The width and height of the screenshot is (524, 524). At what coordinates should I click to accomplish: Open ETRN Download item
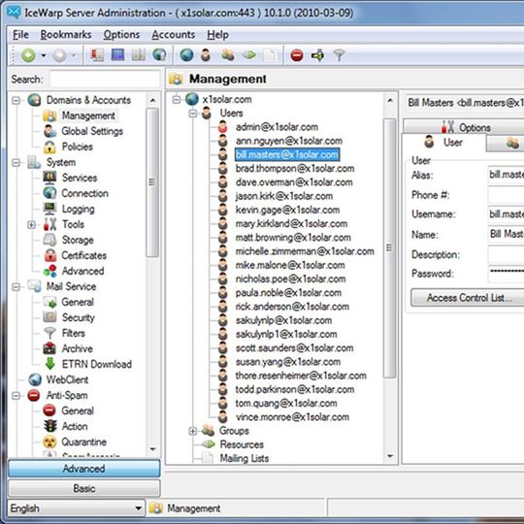[x=97, y=364]
